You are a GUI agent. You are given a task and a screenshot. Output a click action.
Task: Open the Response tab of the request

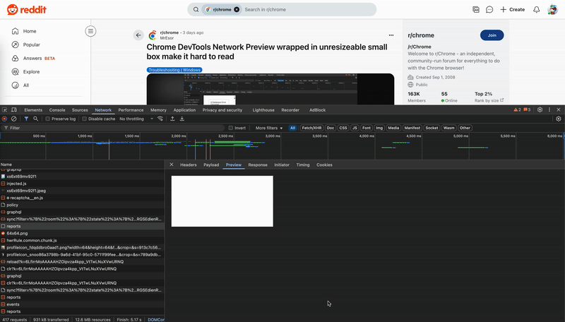click(x=258, y=165)
